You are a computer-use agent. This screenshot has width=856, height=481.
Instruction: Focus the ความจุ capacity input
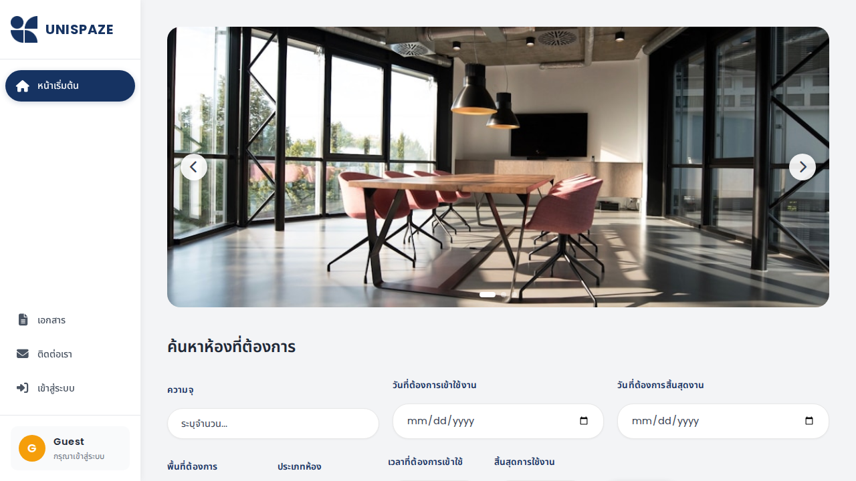point(273,424)
